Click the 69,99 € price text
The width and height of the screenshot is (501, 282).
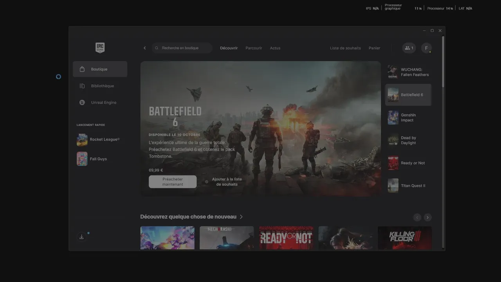[x=156, y=170]
